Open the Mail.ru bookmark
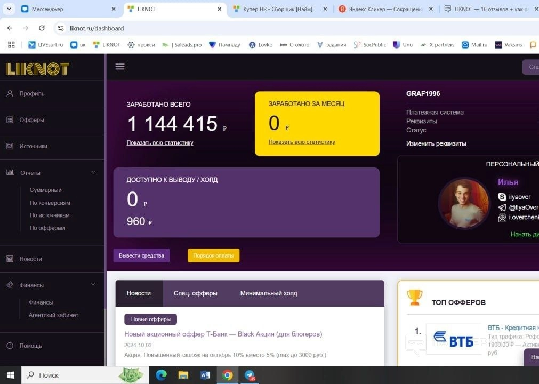The width and height of the screenshot is (539, 384). coord(474,45)
